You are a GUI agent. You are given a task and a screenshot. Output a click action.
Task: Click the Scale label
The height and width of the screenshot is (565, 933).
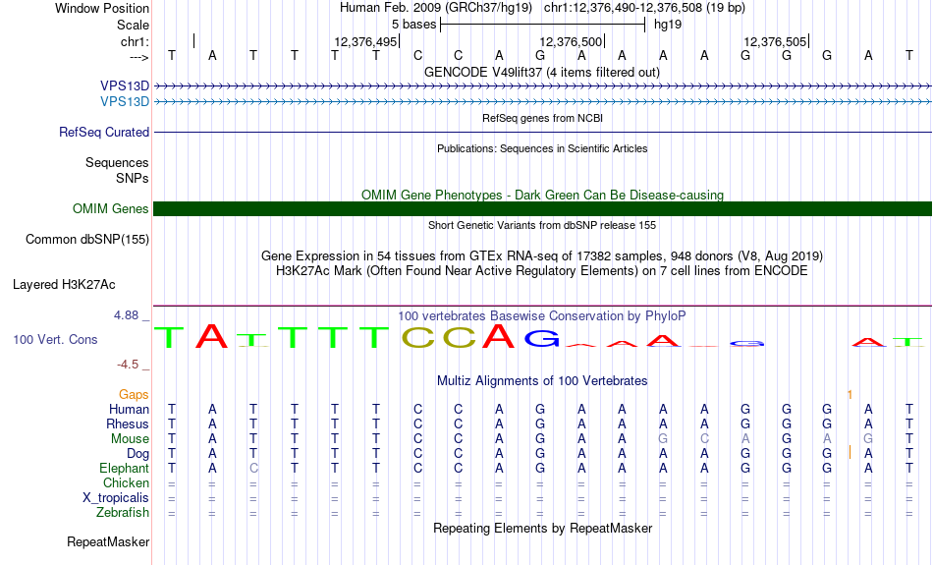133,25
